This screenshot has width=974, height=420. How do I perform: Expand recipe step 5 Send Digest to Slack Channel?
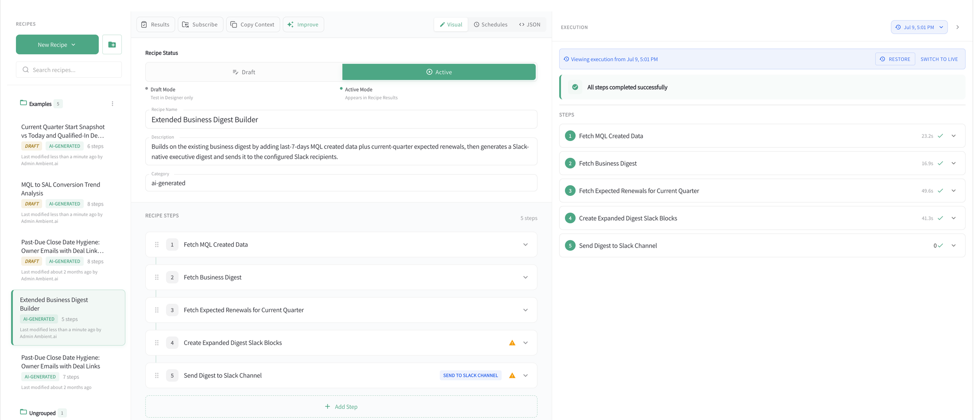526,375
